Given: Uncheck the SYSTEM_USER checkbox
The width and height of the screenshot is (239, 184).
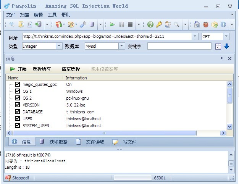Looking at the screenshot, I should tap(18, 126).
